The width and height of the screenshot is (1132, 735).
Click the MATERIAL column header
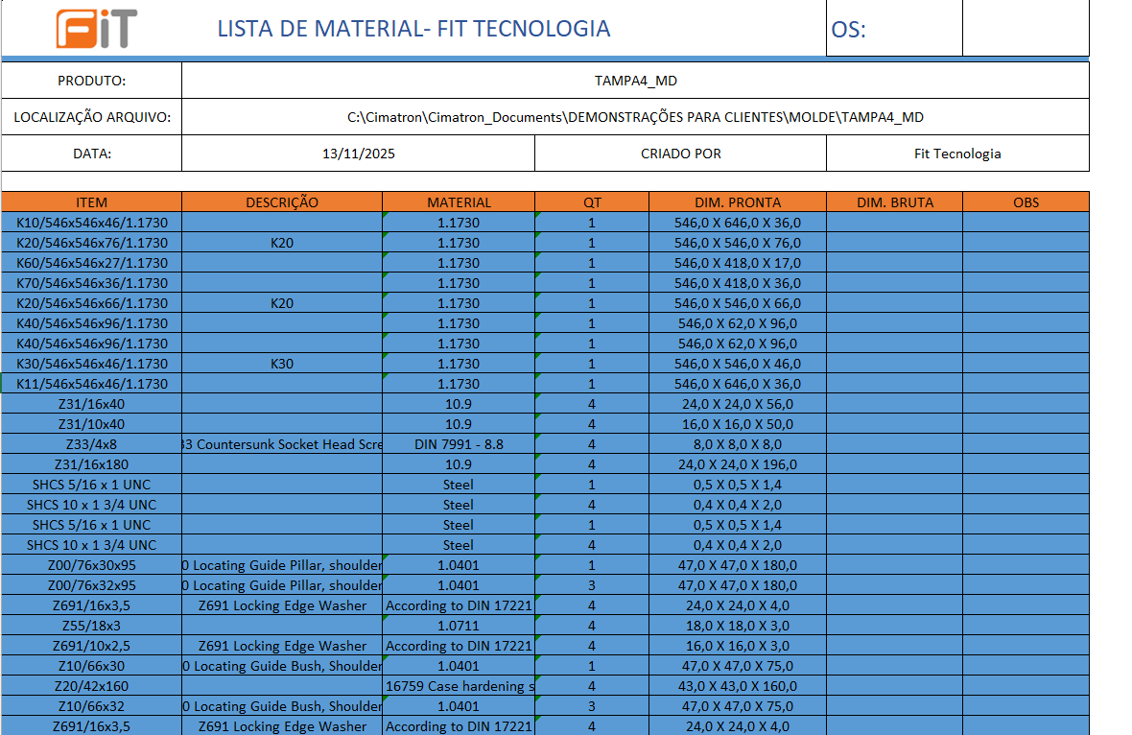tap(459, 202)
